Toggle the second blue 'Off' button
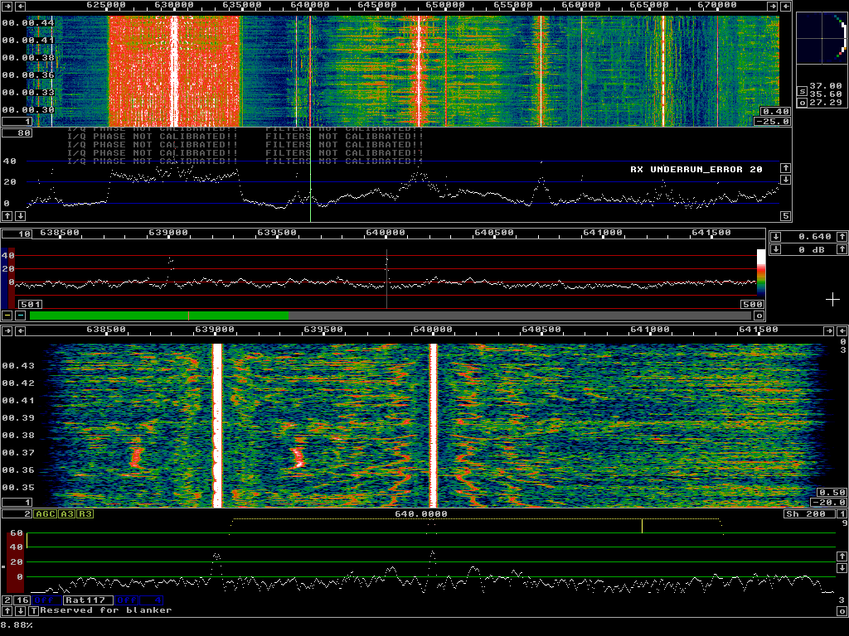The width and height of the screenshot is (849, 636). pos(127,600)
